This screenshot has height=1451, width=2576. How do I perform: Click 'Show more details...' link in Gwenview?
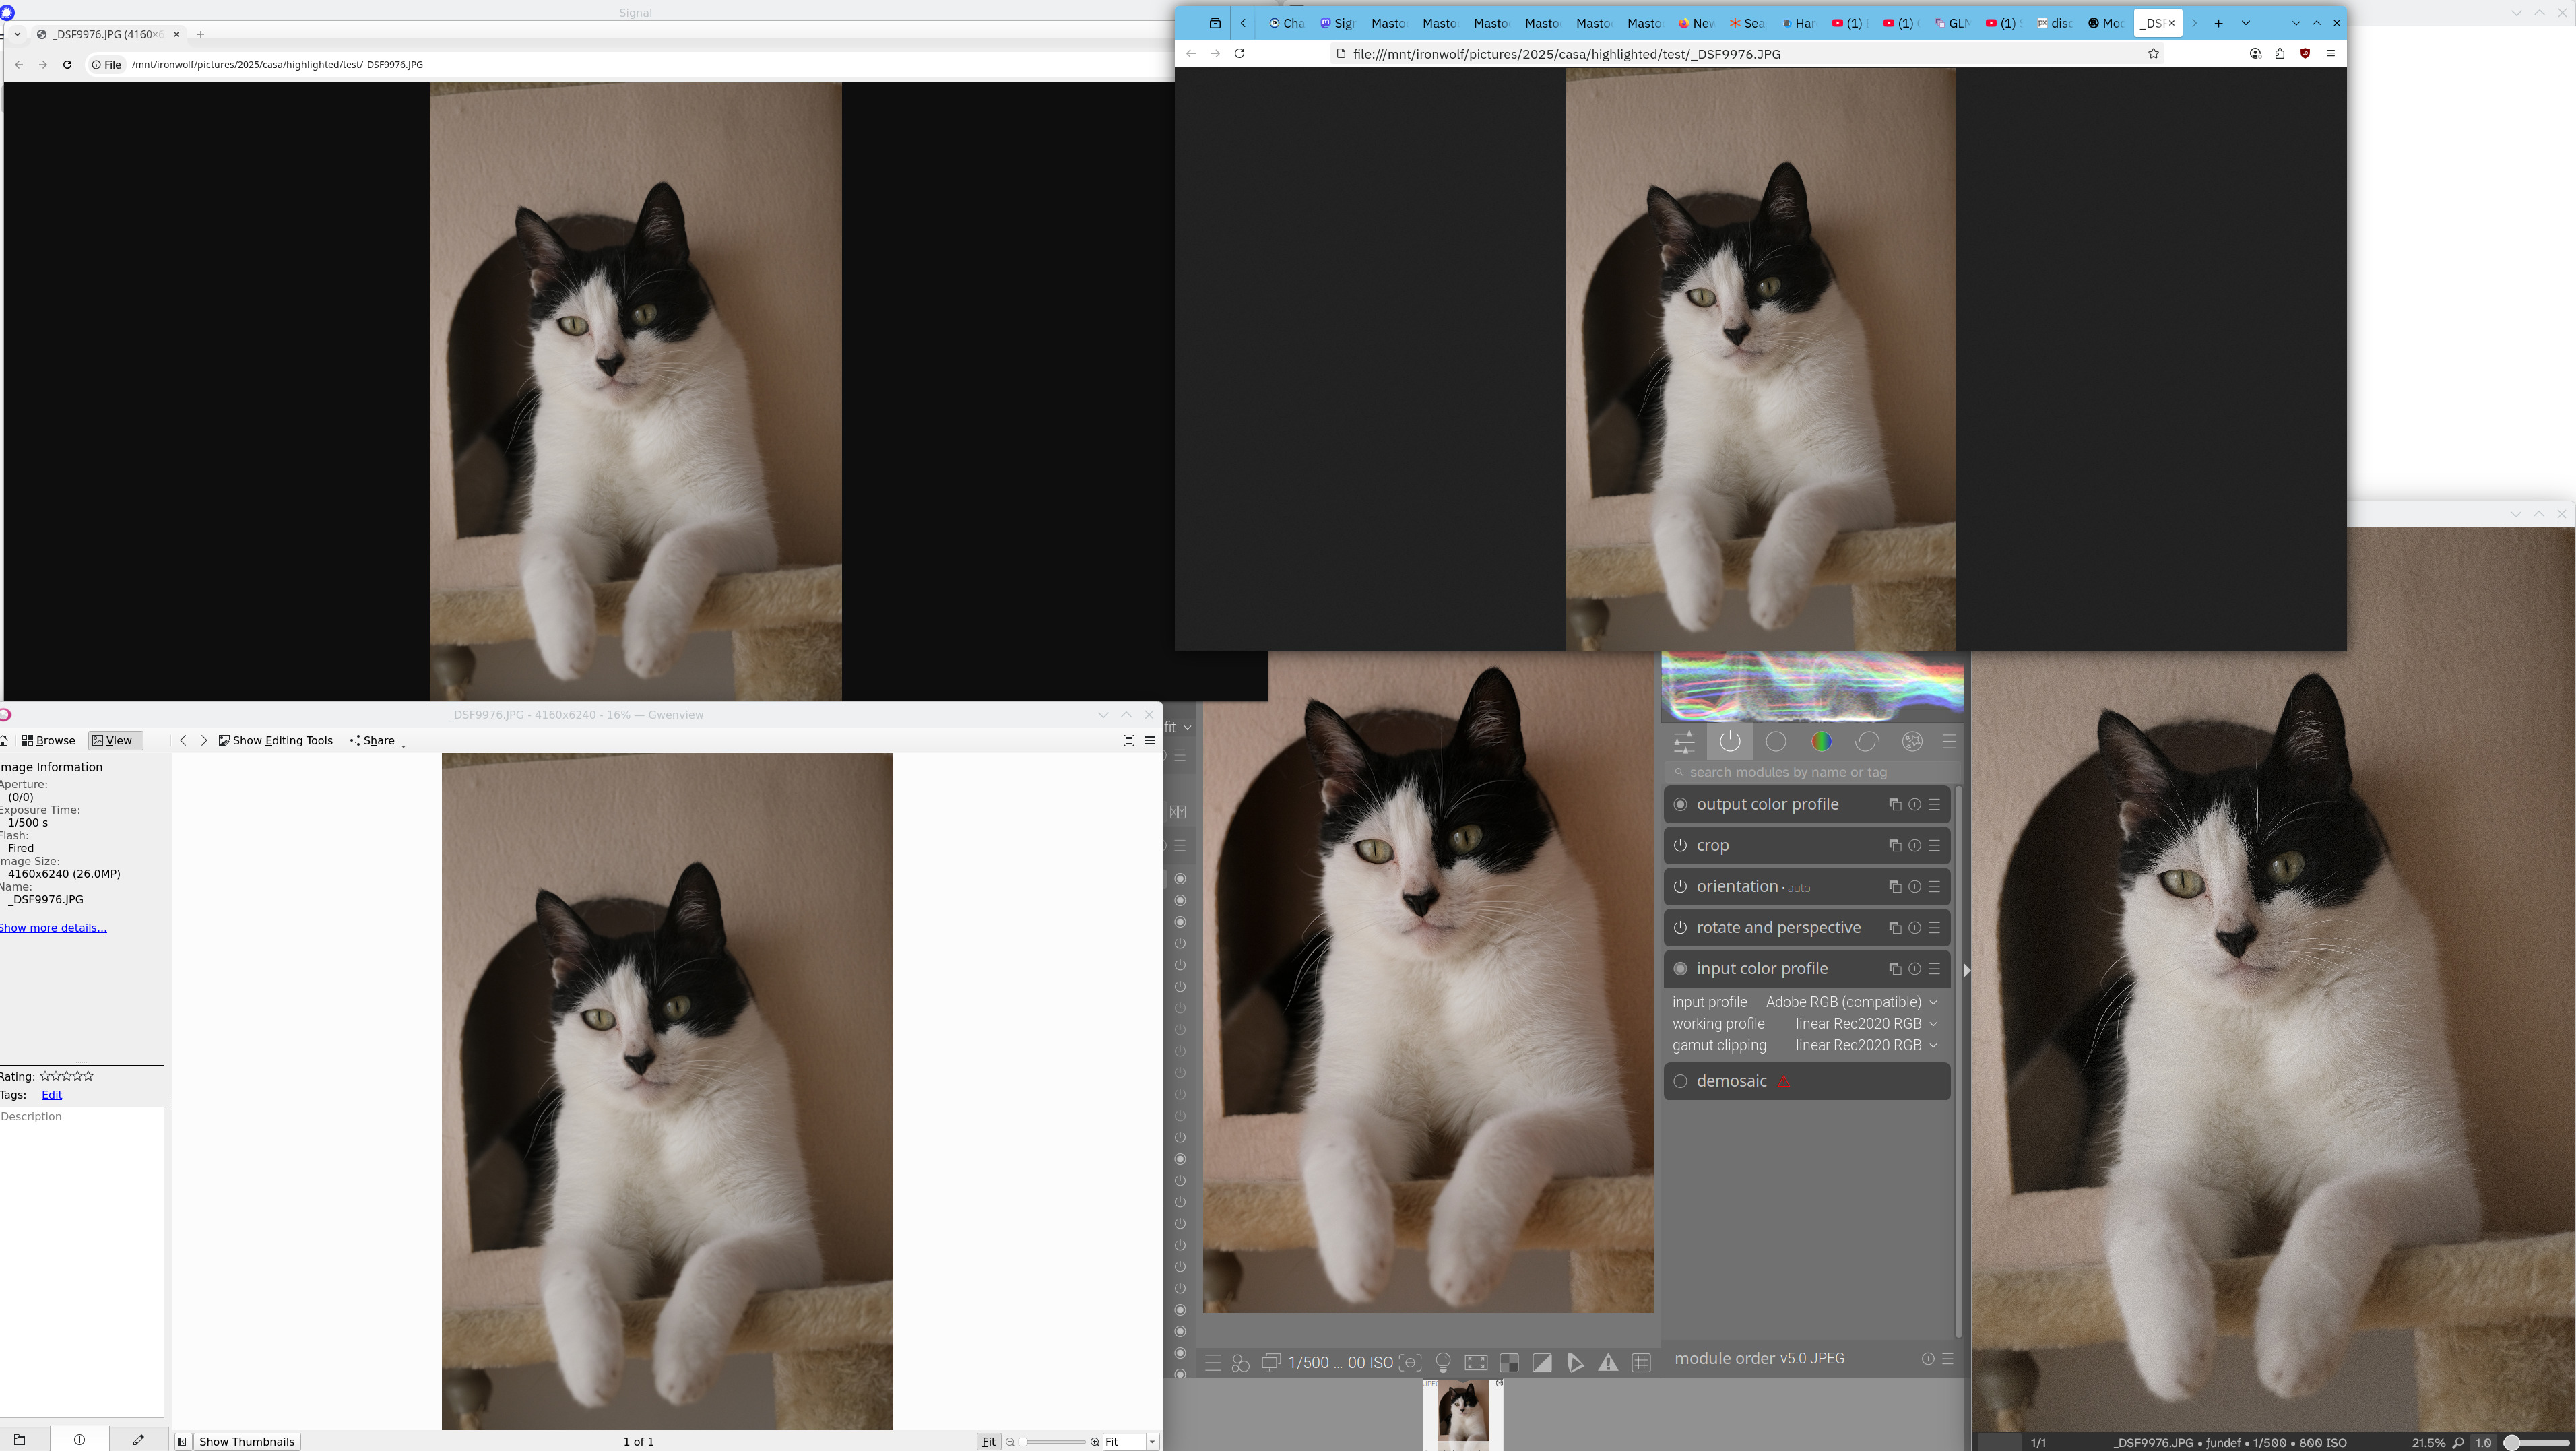point(53,927)
